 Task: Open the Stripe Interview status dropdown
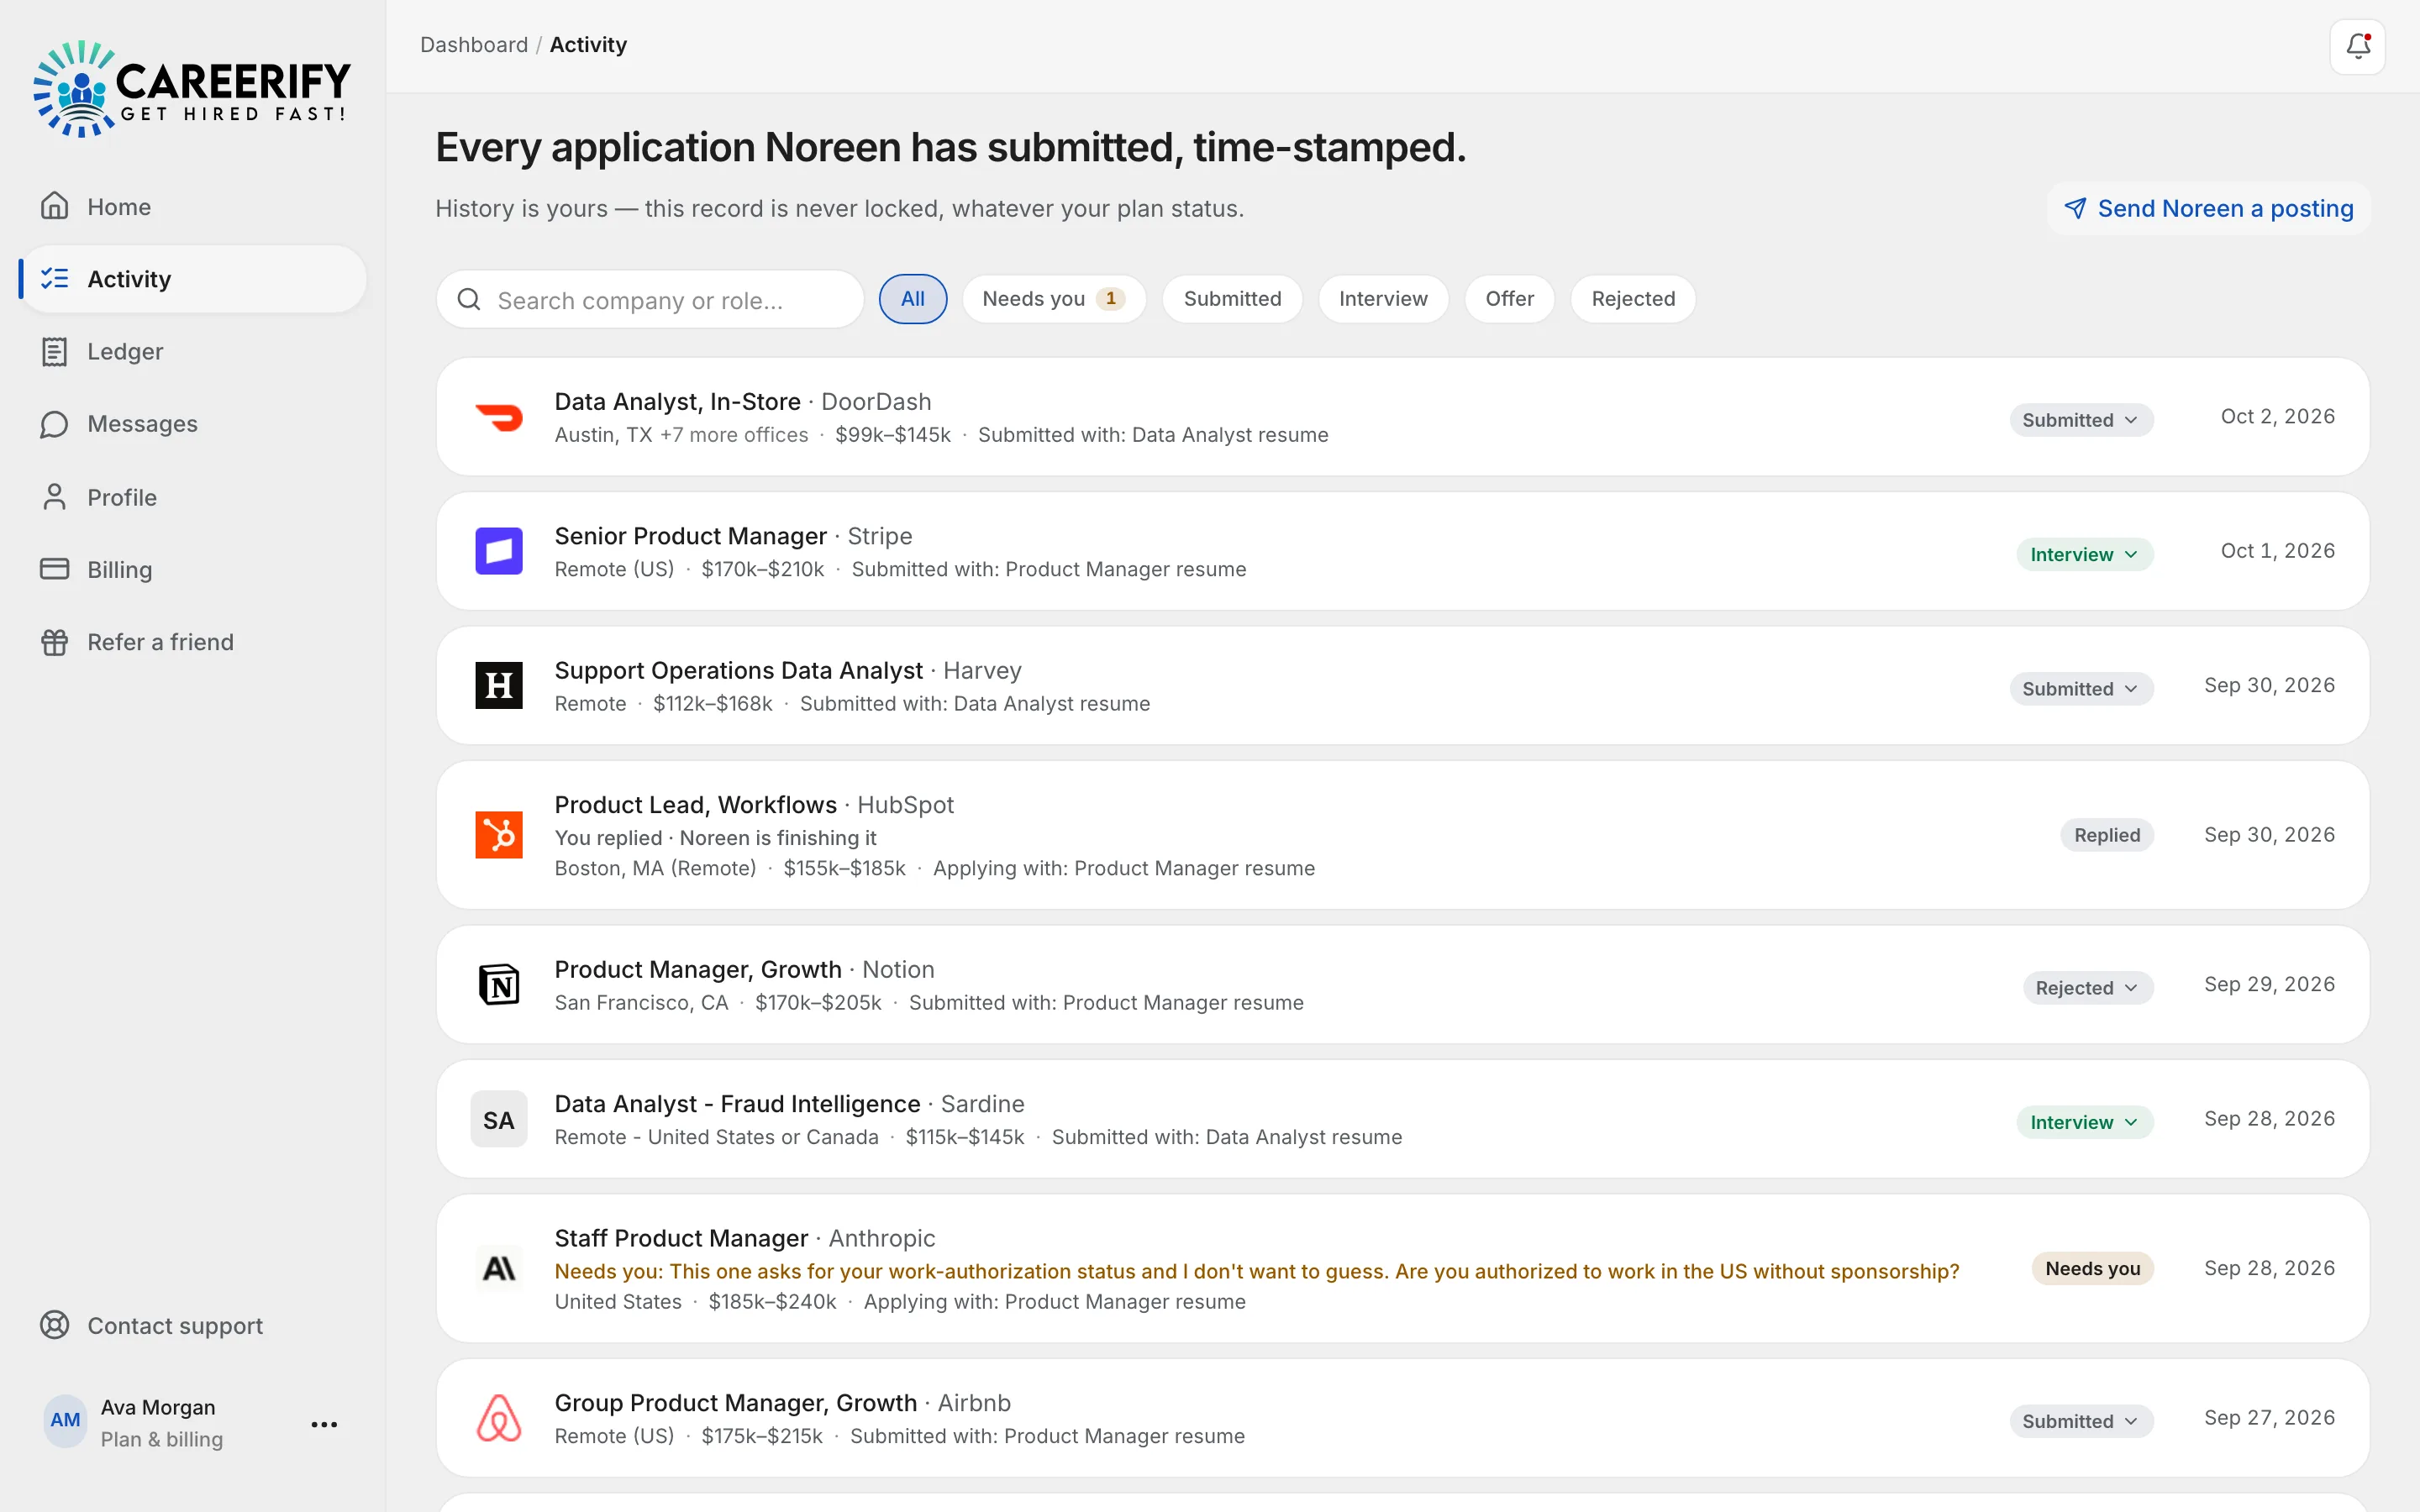point(2085,554)
